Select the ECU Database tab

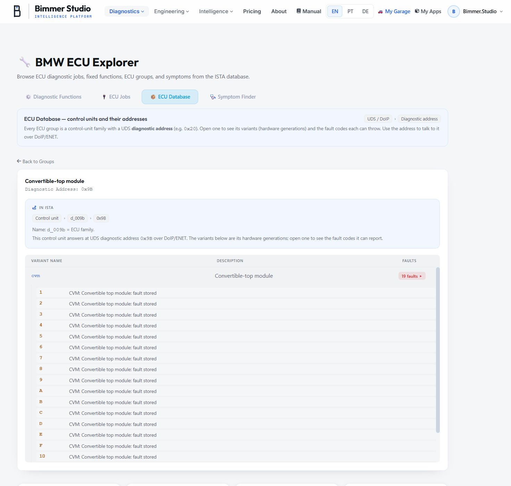(x=170, y=97)
